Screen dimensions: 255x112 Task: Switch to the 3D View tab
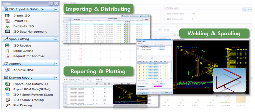182,40
